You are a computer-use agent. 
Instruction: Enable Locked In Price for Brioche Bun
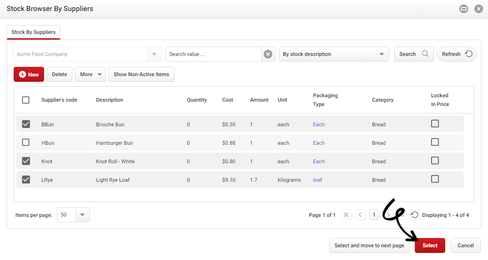click(x=435, y=124)
